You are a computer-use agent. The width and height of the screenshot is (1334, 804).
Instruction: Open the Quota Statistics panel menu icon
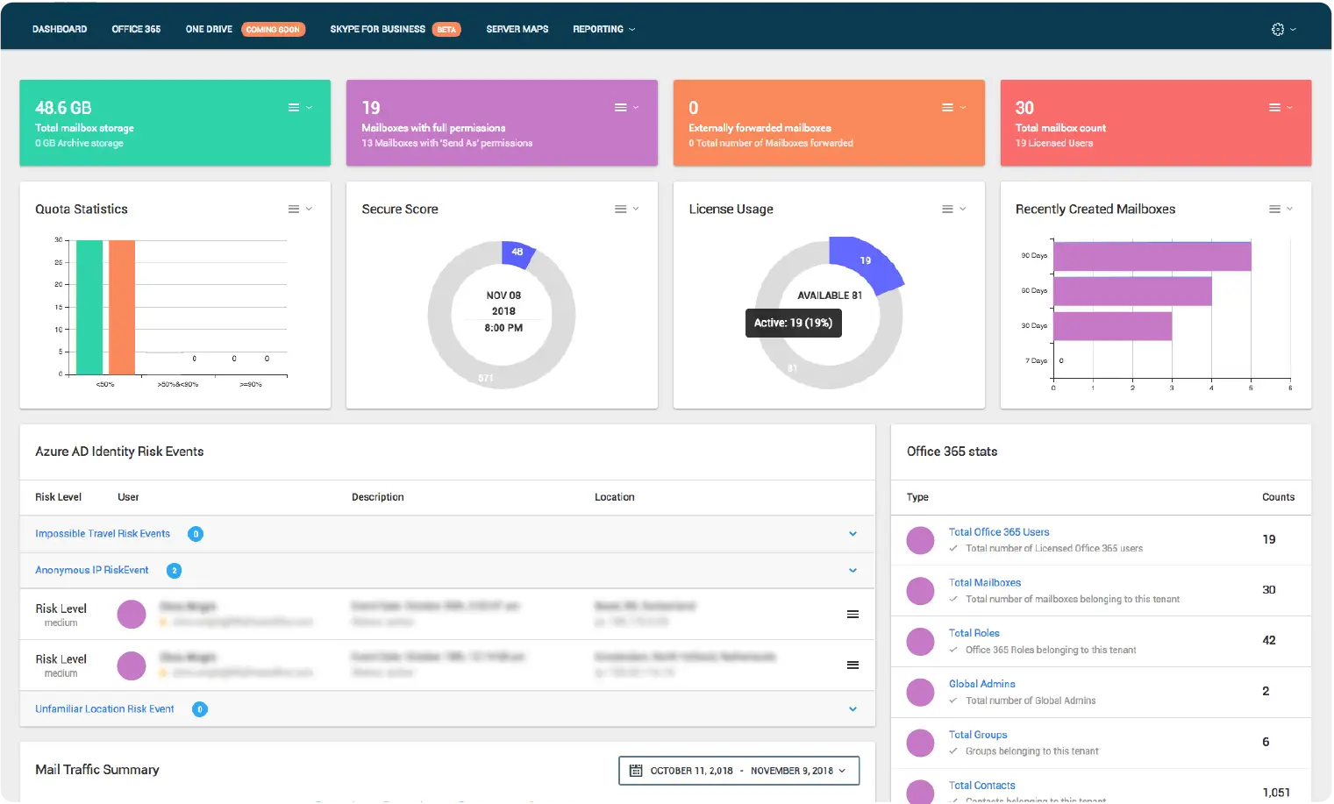(294, 209)
